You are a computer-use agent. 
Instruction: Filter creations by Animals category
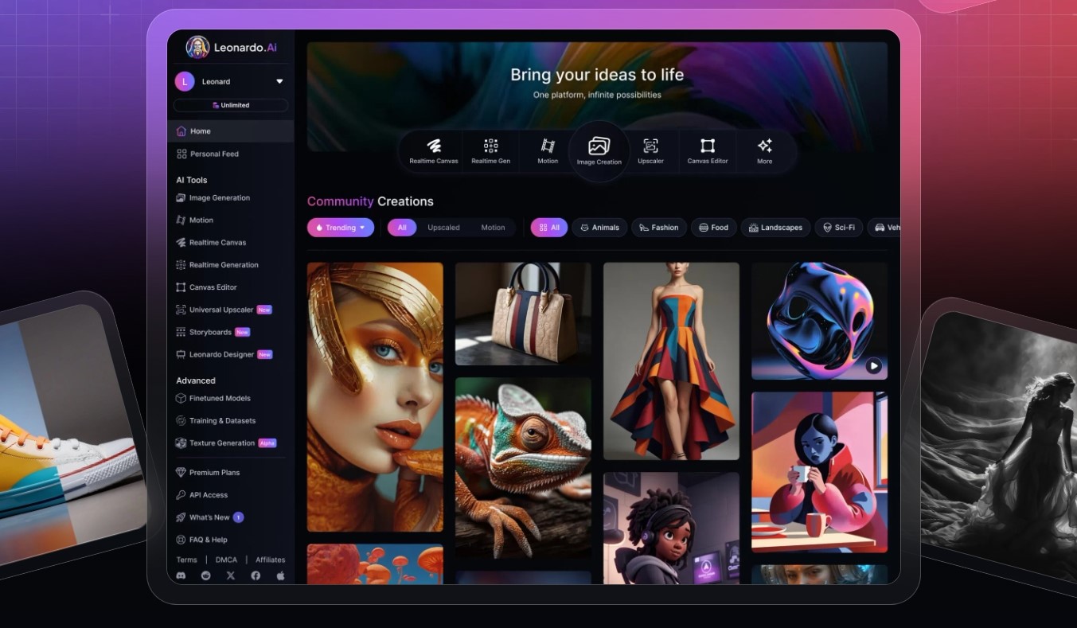(x=599, y=228)
